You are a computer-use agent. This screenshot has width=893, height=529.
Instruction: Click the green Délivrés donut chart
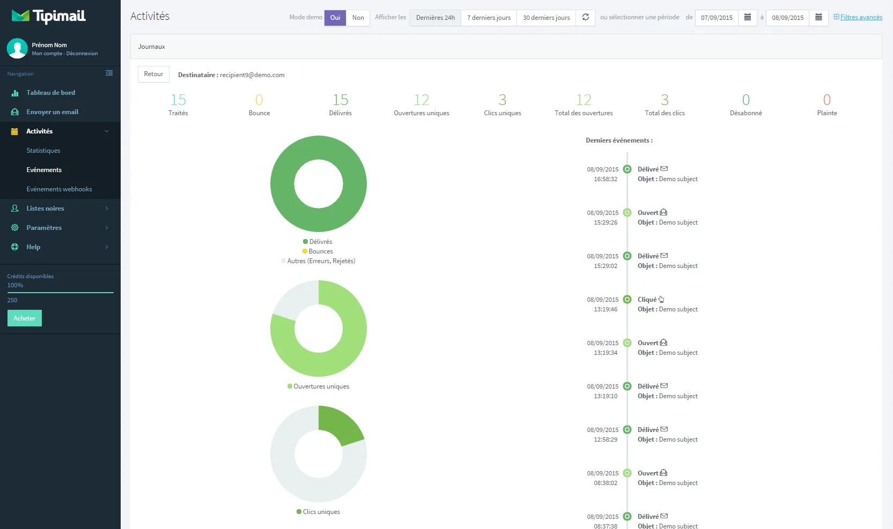[319, 184]
